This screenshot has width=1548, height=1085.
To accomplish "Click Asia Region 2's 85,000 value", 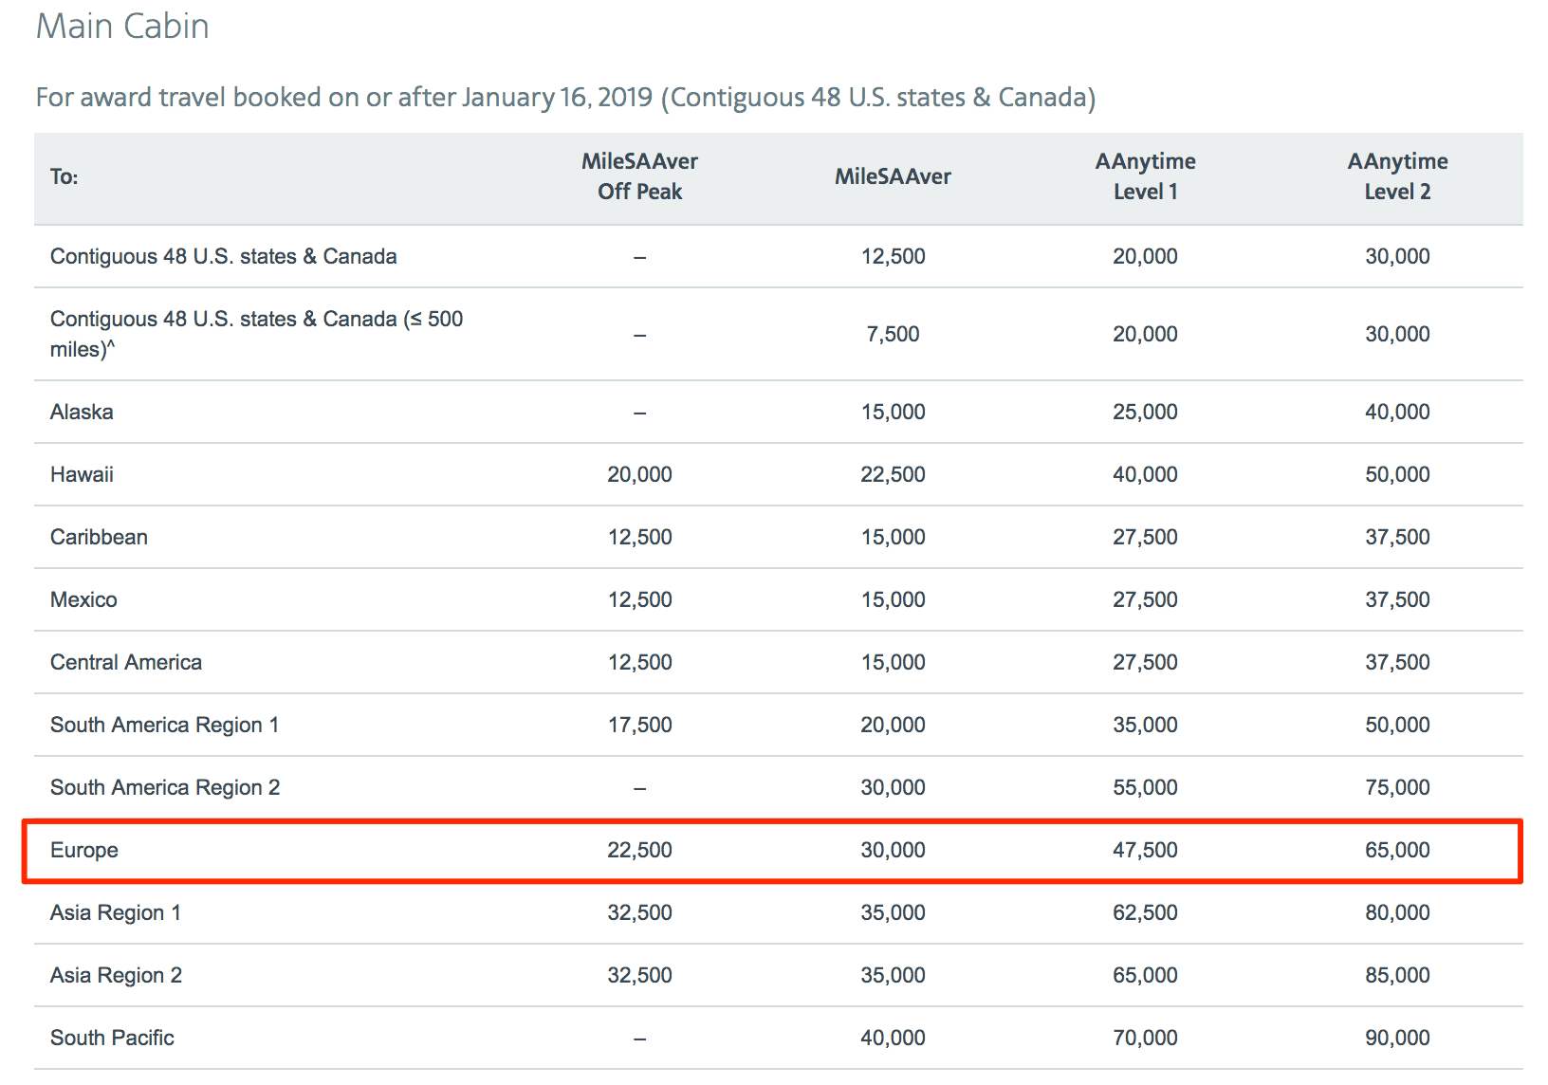I will 1397,975.
